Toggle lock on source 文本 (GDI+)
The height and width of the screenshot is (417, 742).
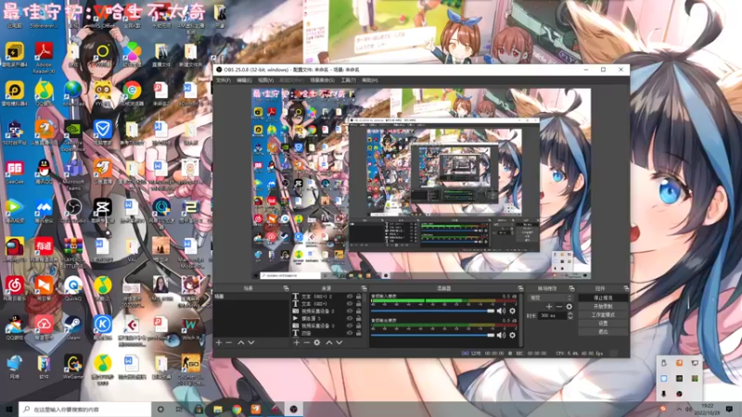(359, 304)
